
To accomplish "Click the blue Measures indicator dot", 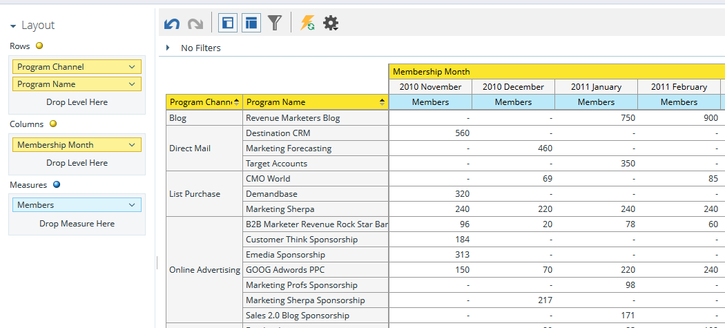I will [x=57, y=184].
